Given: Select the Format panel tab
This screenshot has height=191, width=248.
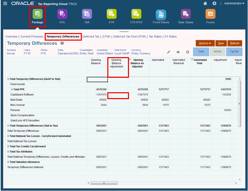Looking at the screenshot, I should tap(234, 52).
